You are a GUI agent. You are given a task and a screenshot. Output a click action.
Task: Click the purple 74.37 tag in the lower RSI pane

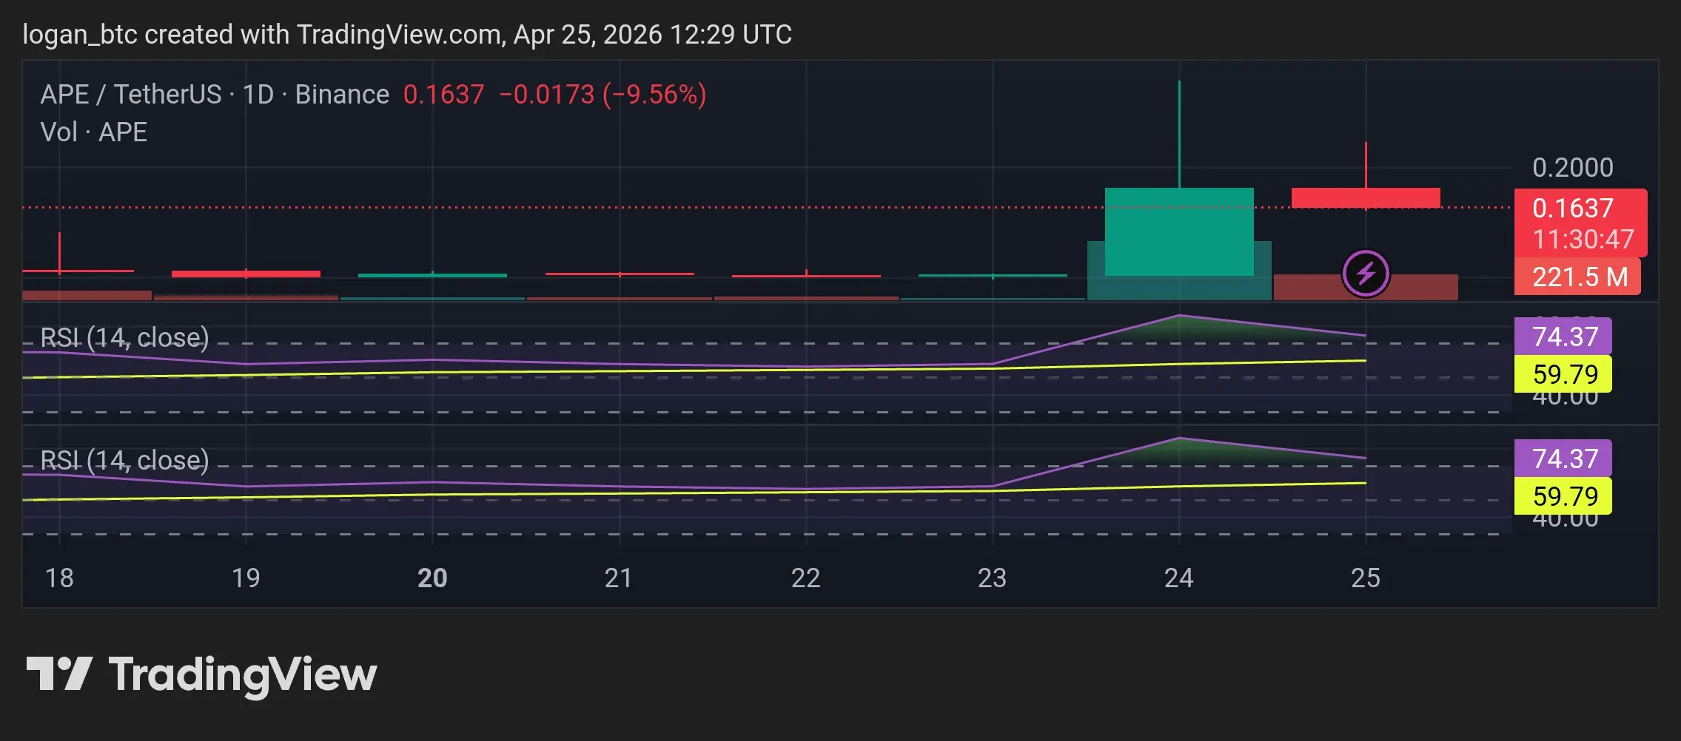pyautogui.click(x=1563, y=459)
